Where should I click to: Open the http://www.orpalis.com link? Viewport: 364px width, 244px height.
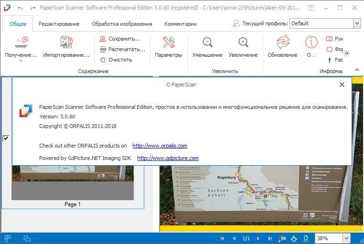[x=160, y=146]
